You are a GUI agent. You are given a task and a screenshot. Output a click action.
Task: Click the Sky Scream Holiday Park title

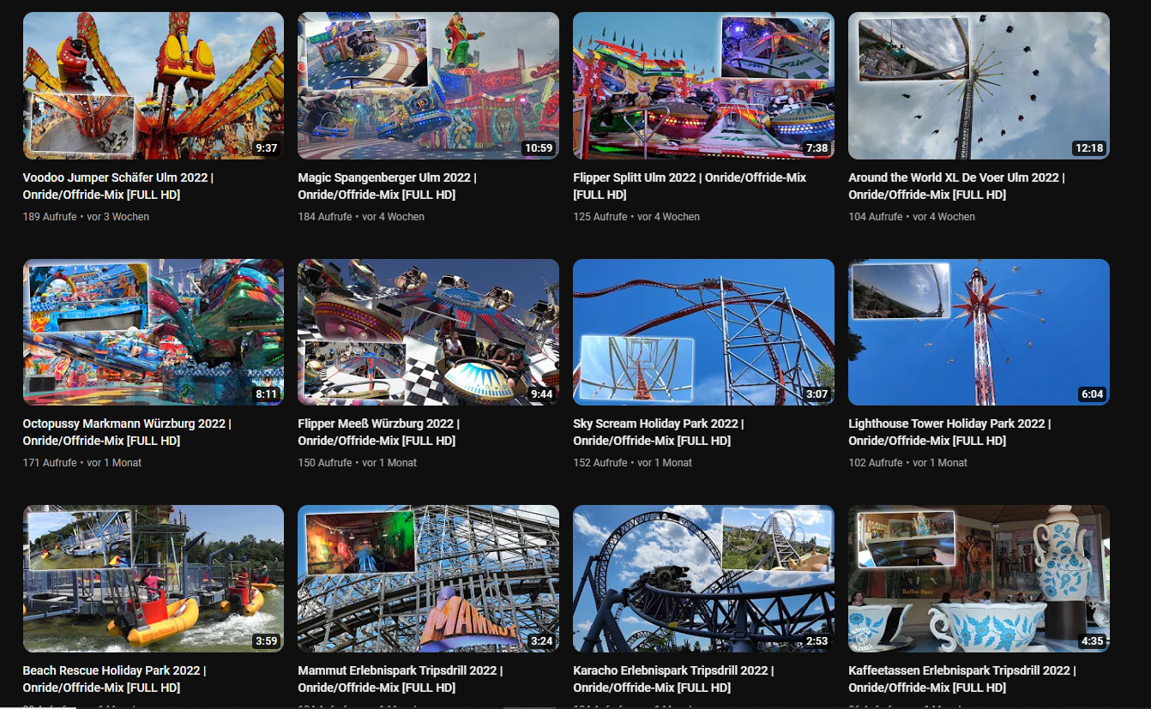[x=659, y=432]
